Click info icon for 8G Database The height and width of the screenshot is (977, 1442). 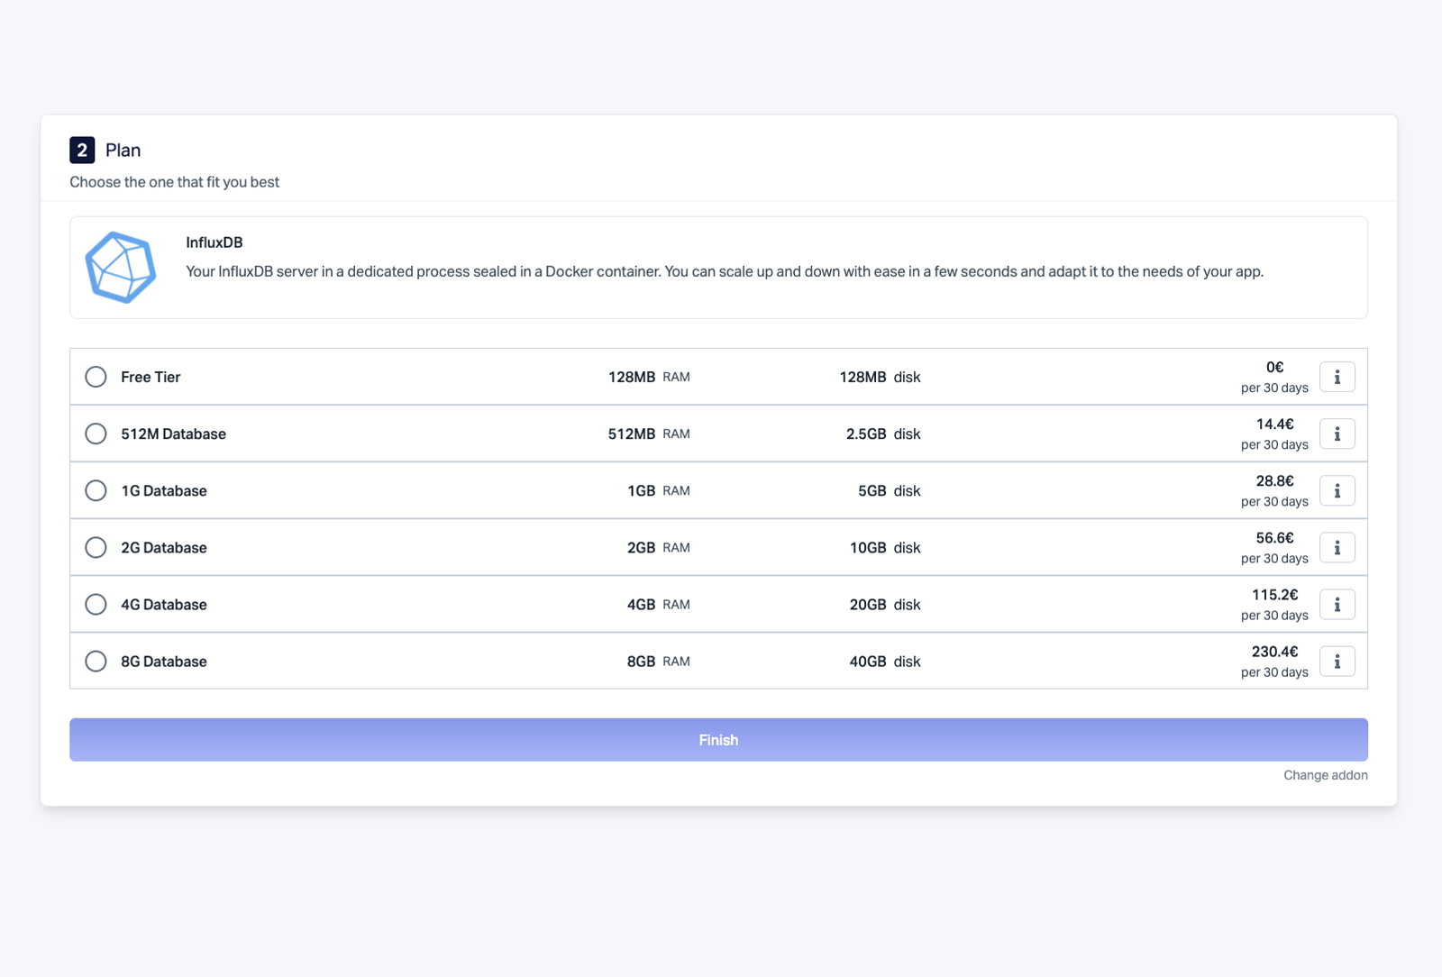pyautogui.click(x=1337, y=661)
